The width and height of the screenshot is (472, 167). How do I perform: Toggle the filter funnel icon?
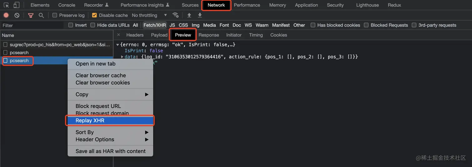[31, 15]
